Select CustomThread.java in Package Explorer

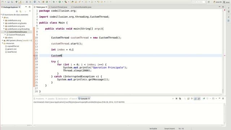click(x=17, y=35)
